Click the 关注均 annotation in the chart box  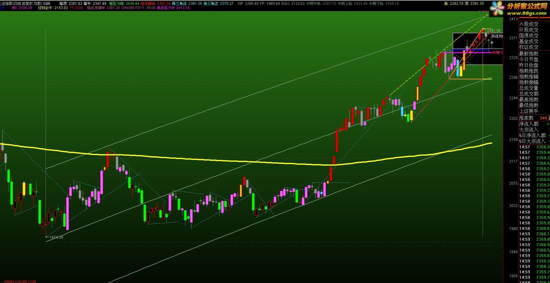(x=497, y=36)
